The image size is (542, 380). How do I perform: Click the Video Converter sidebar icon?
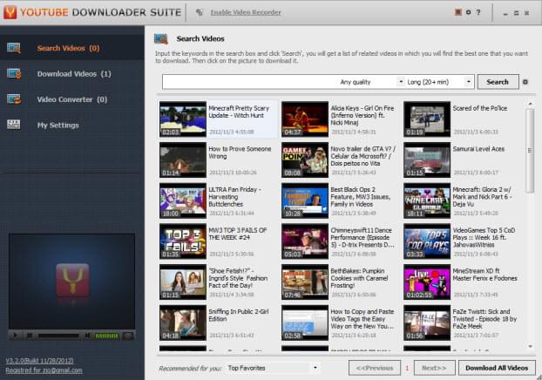[x=14, y=98]
